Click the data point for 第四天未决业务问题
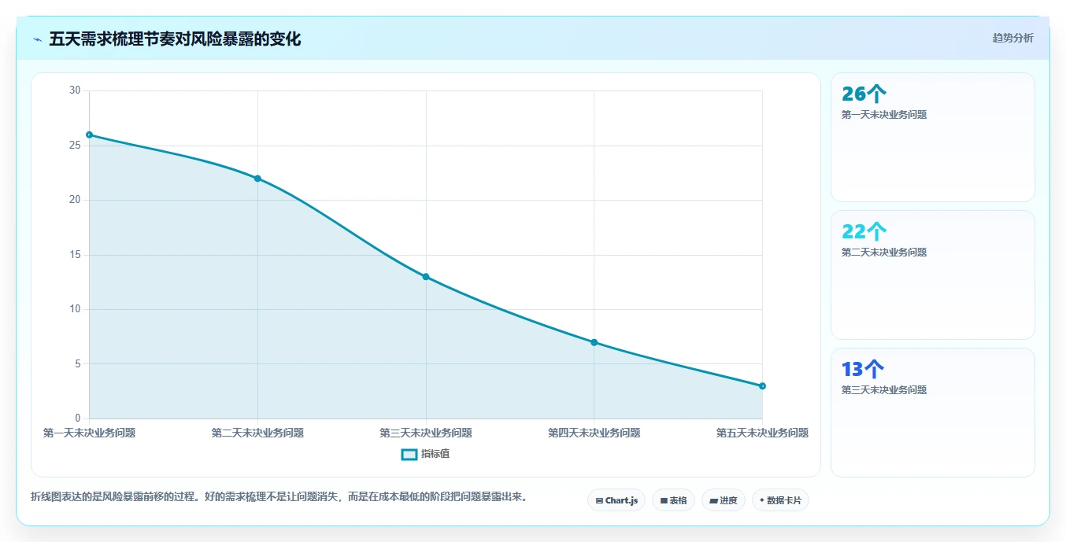1066x542 pixels. pyautogui.click(x=594, y=342)
